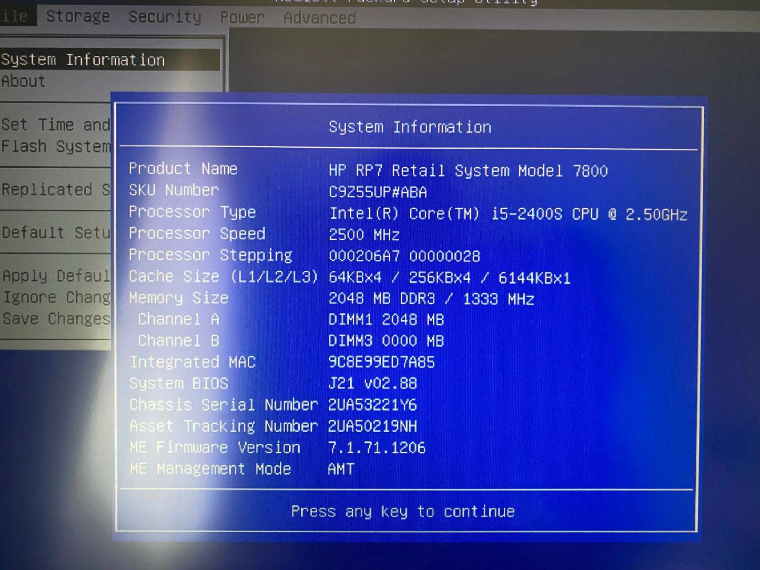
Task: Click the 2500 MHz value
Action: 364,235
